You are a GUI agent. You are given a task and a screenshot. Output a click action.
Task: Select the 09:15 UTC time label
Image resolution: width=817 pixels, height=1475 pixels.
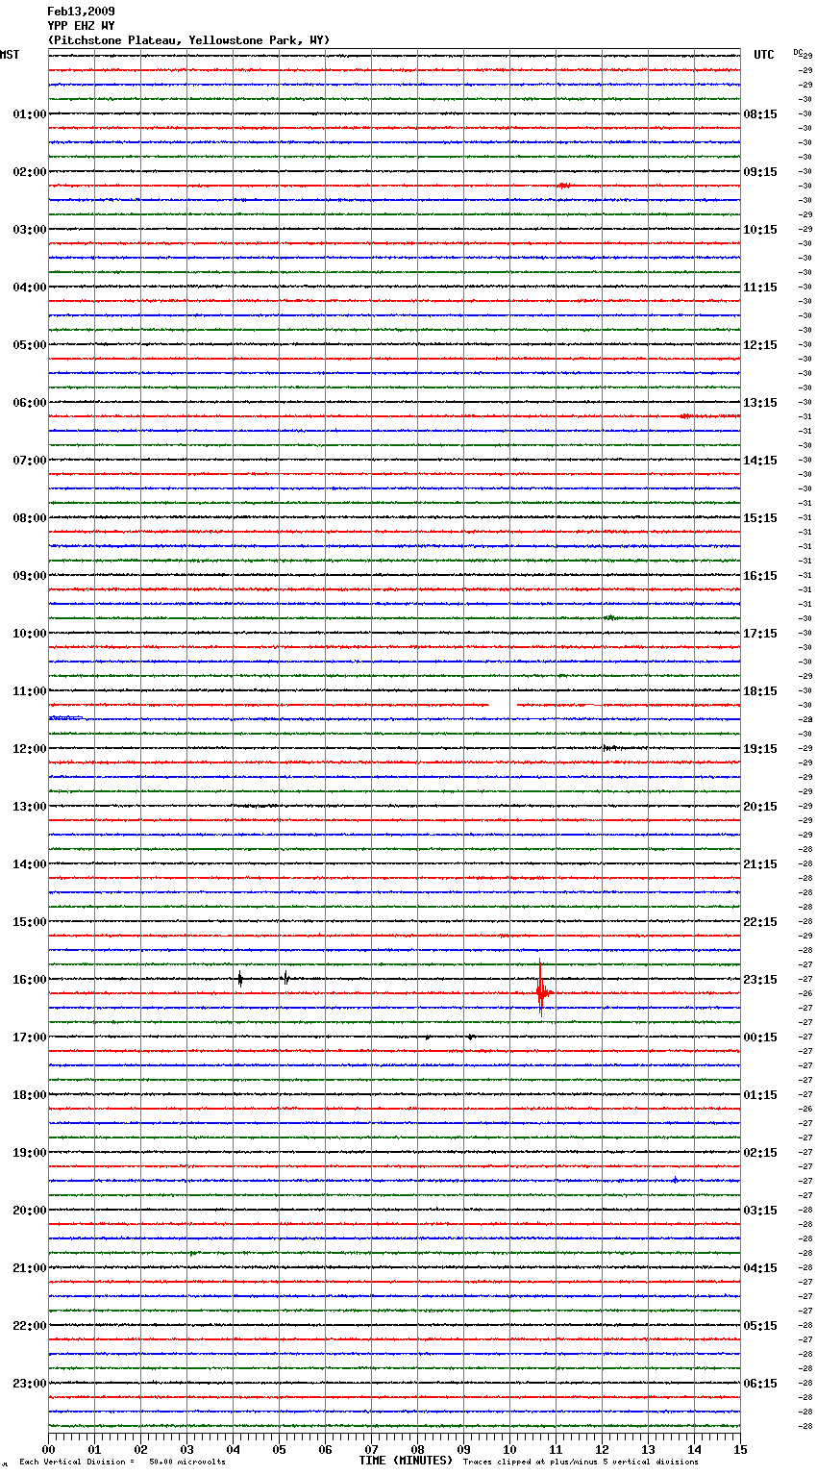tap(760, 172)
